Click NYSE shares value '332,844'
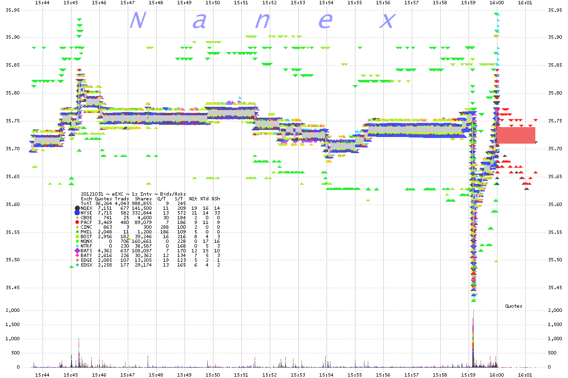This screenshot has height=378, width=568. (x=142, y=213)
